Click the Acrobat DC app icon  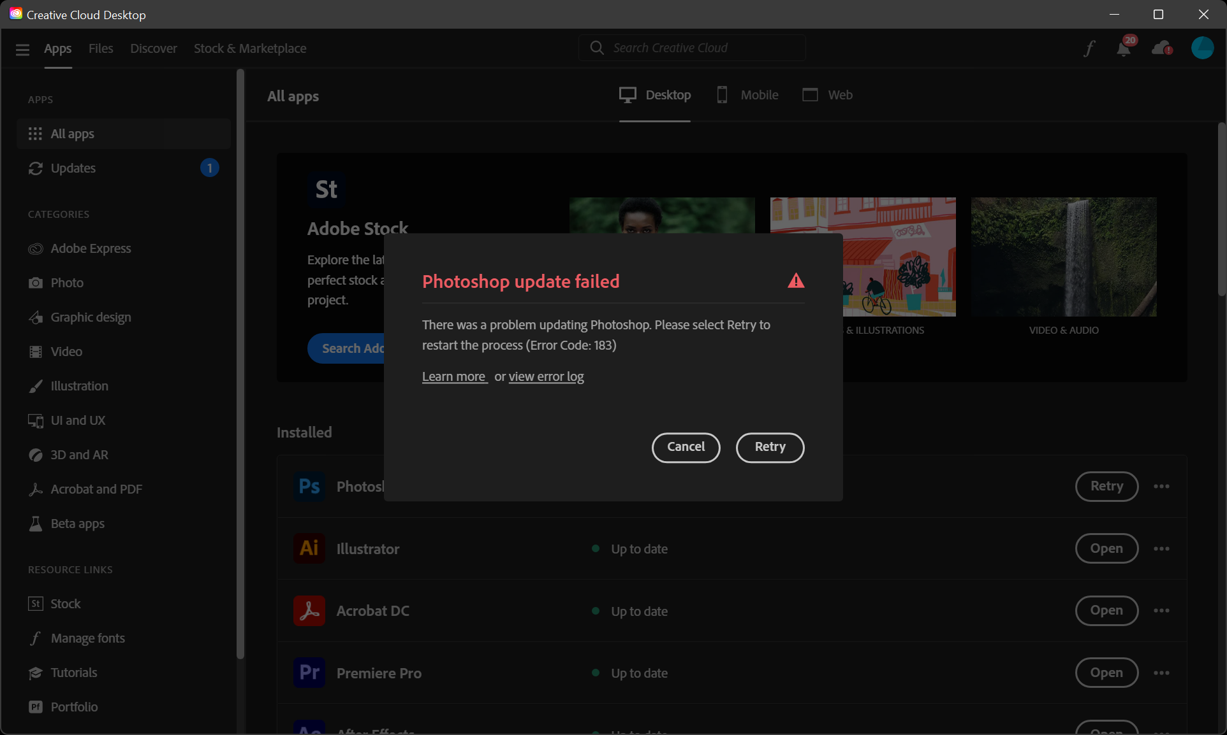pos(308,611)
